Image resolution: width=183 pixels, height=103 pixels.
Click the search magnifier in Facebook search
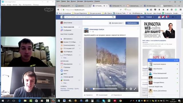click(113, 17)
